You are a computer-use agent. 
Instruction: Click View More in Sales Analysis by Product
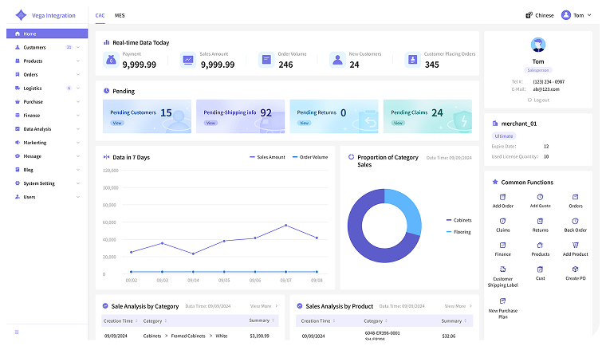click(x=458, y=306)
